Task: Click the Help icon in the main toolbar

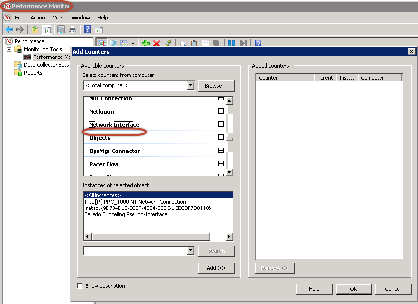Action: (87, 29)
